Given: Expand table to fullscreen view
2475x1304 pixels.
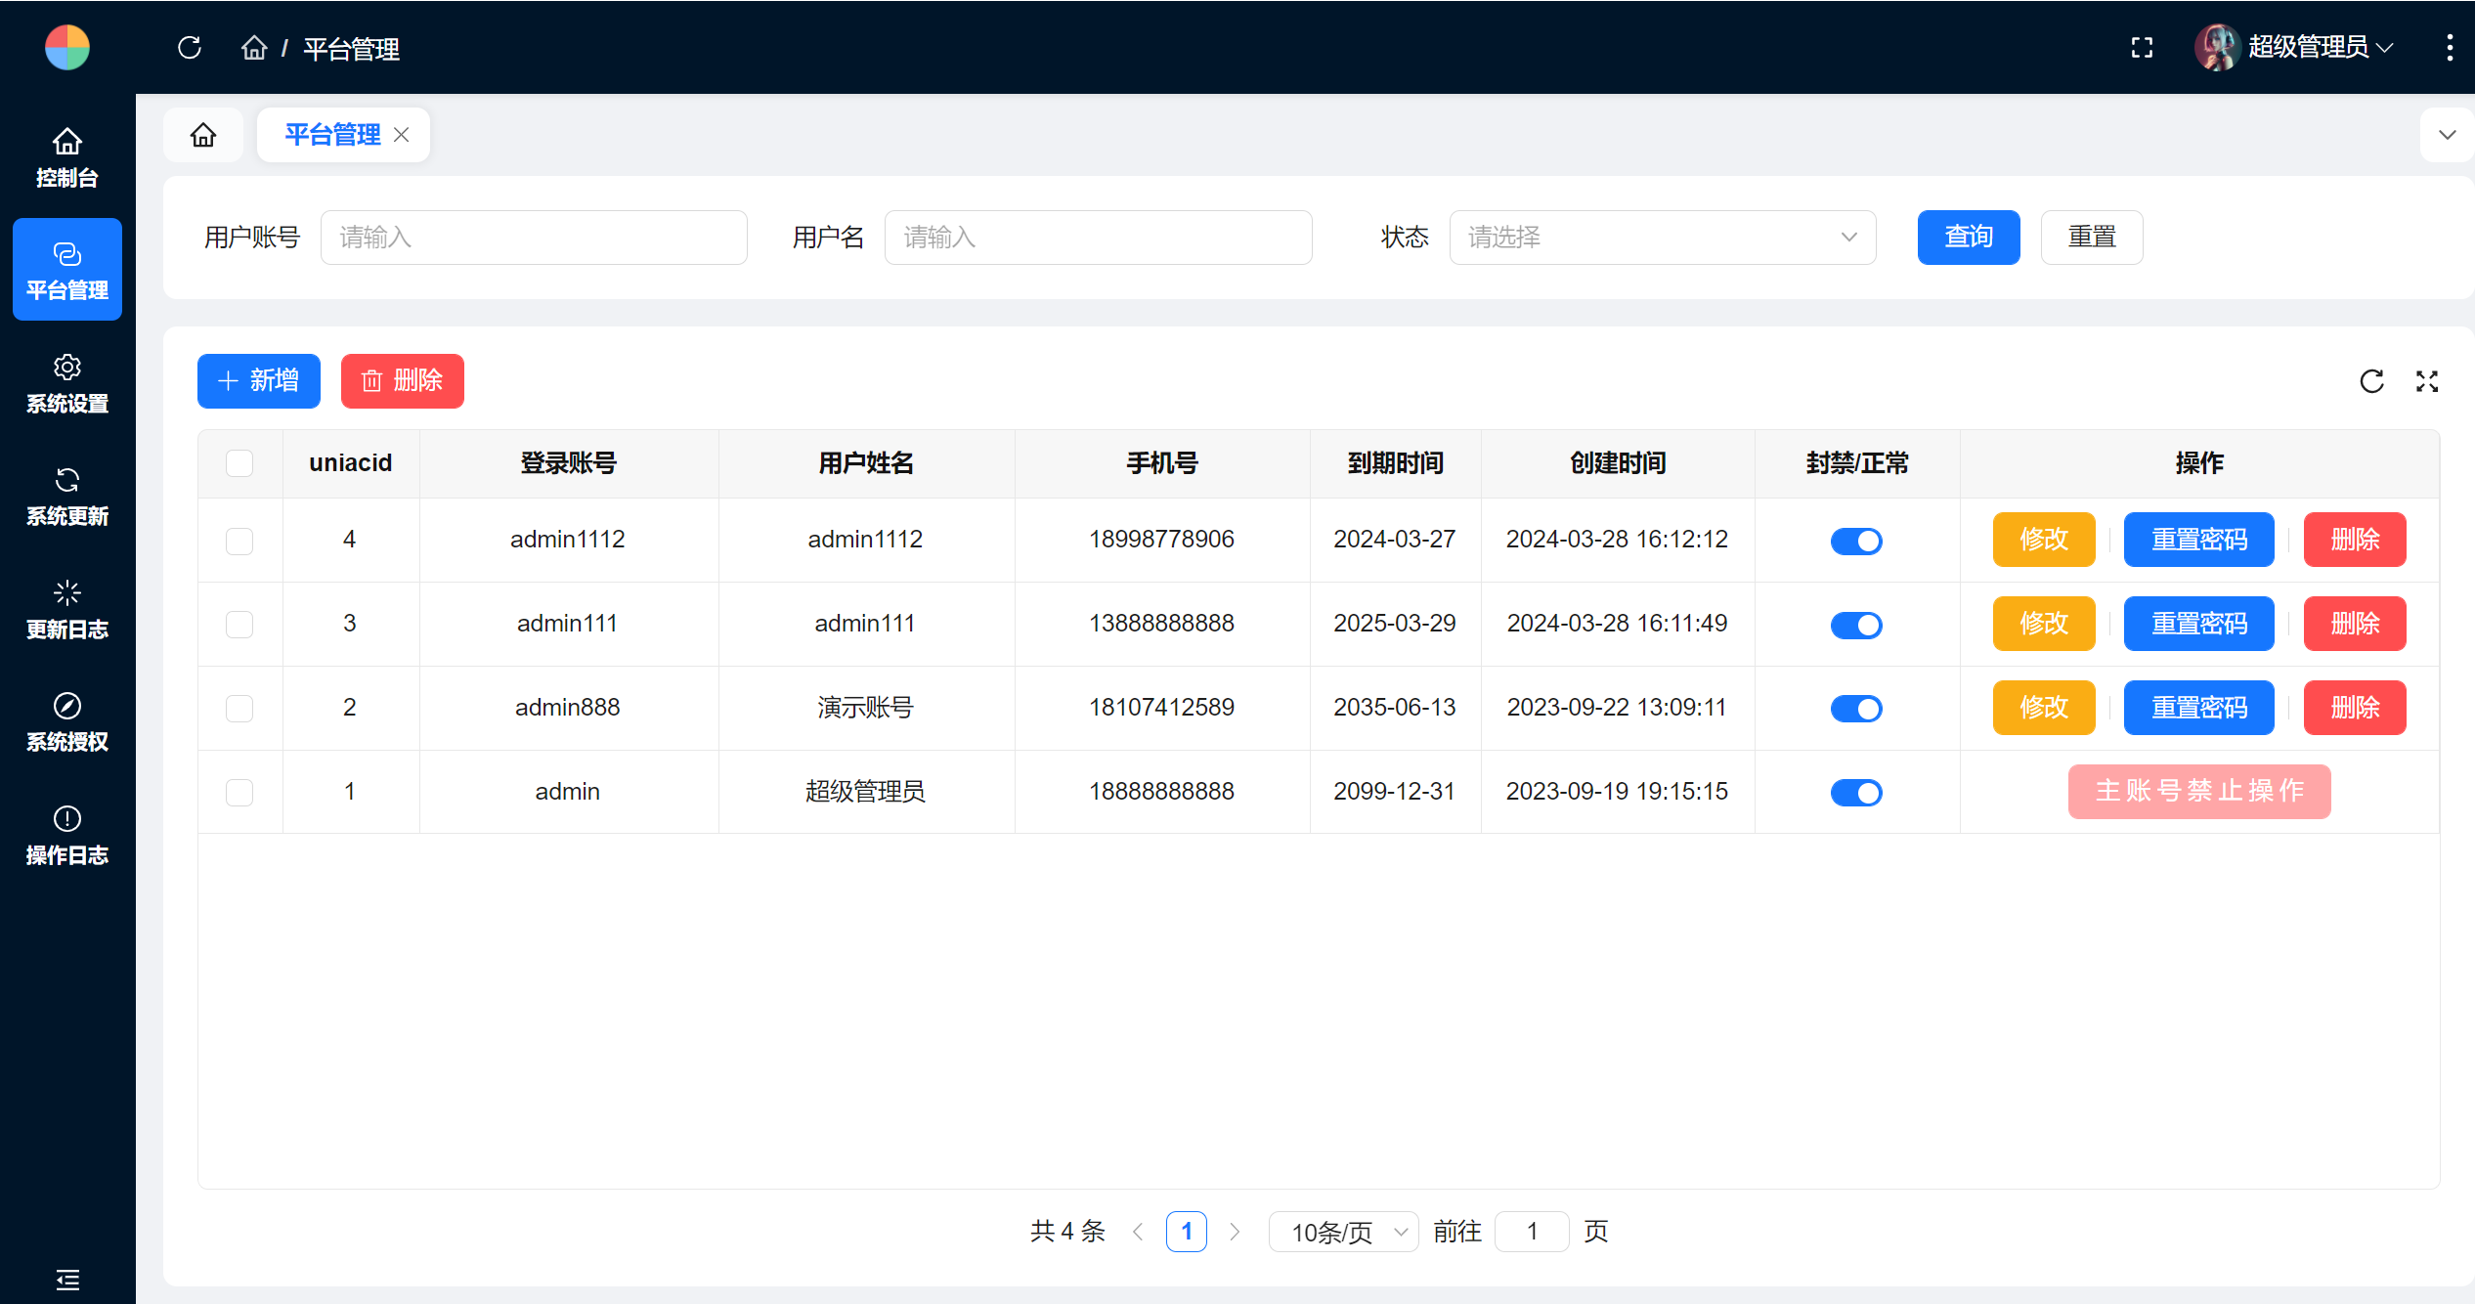Looking at the screenshot, I should [x=2427, y=381].
